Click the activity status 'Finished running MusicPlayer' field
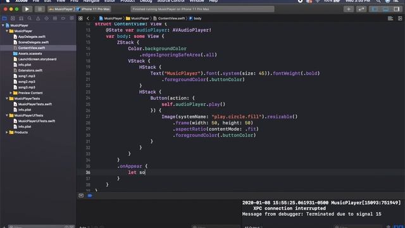Screen dimensions: 405x228 point(202,9)
